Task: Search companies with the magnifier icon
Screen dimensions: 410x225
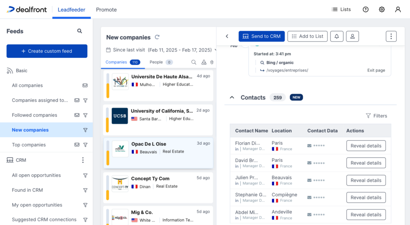Action: [x=193, y=62]
